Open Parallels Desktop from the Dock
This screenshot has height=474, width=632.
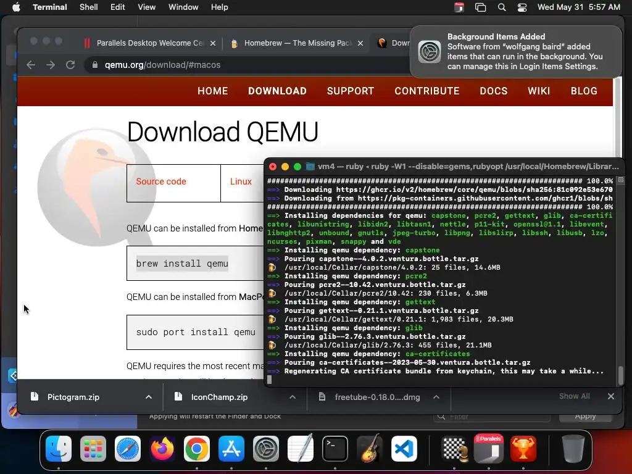489,449
